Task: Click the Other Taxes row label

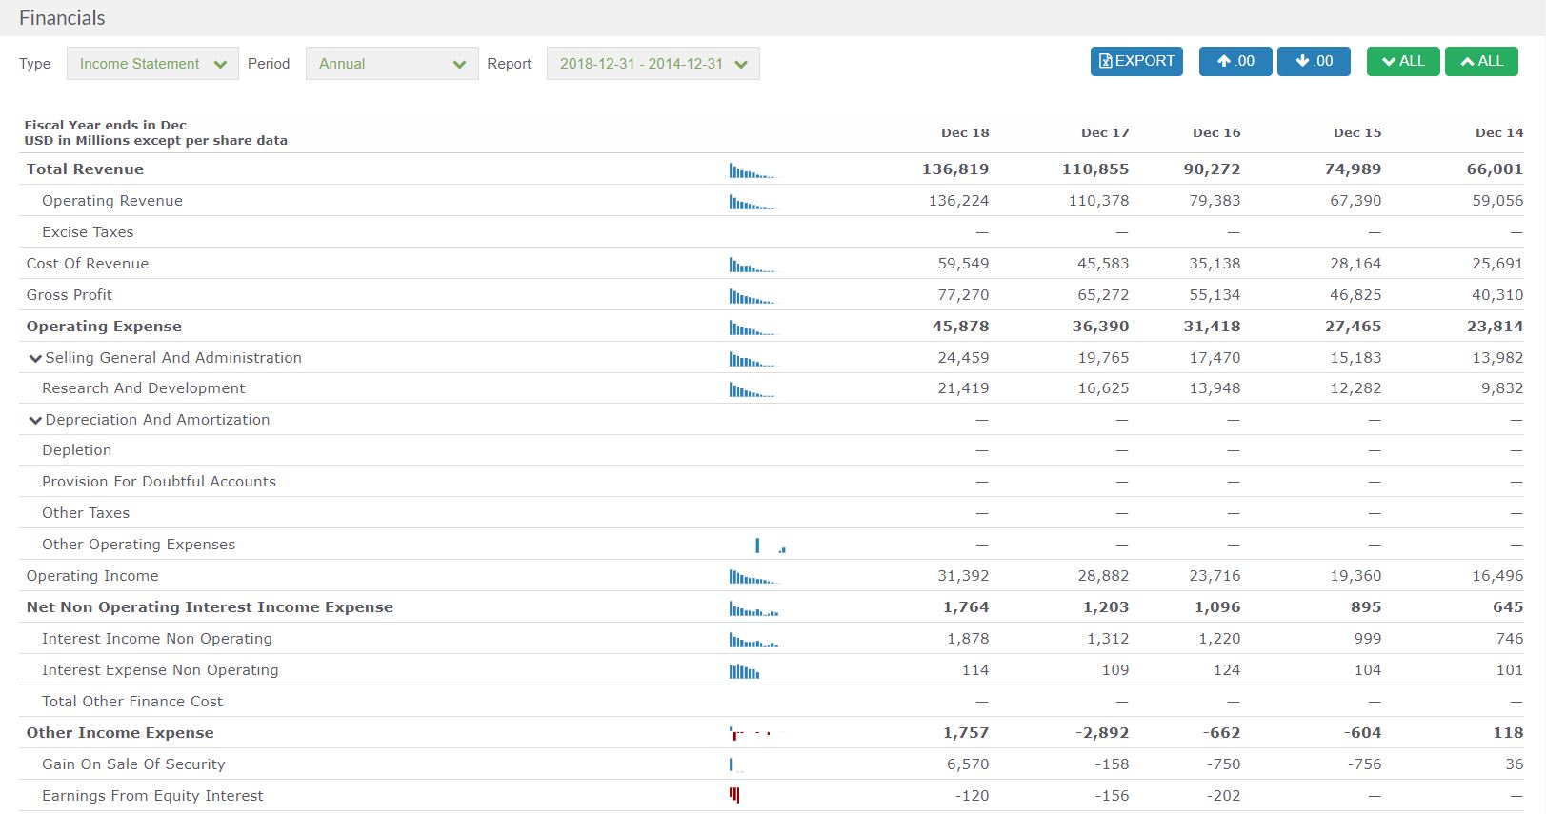Action: pos(86,513)
